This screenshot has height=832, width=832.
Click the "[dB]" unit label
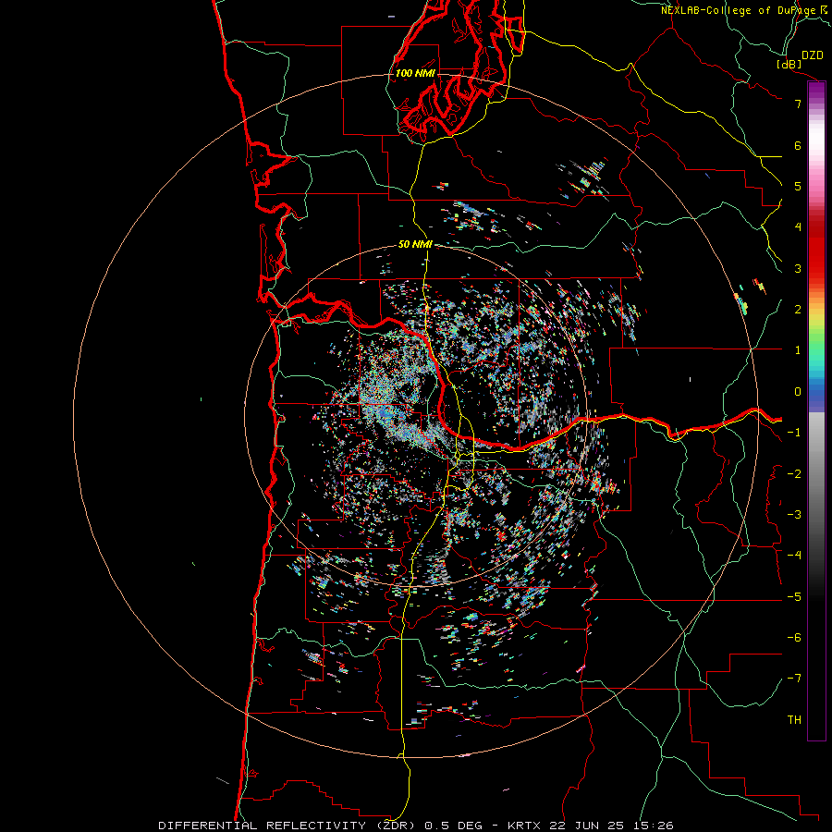(x=789, y=64)
